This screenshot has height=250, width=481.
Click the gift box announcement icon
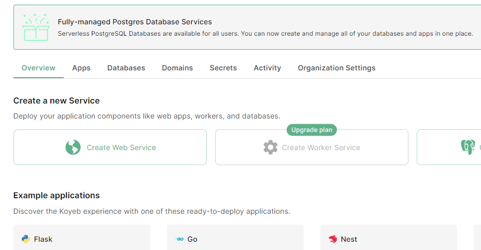36,28
